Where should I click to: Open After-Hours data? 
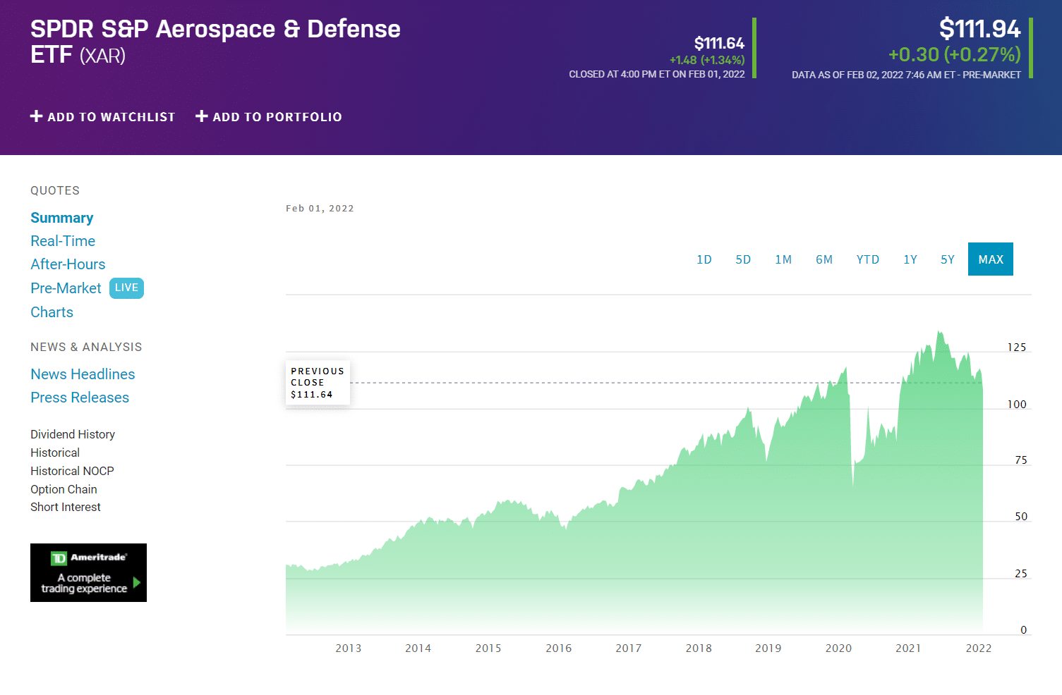pyautogui.click(x=68, y=264)
